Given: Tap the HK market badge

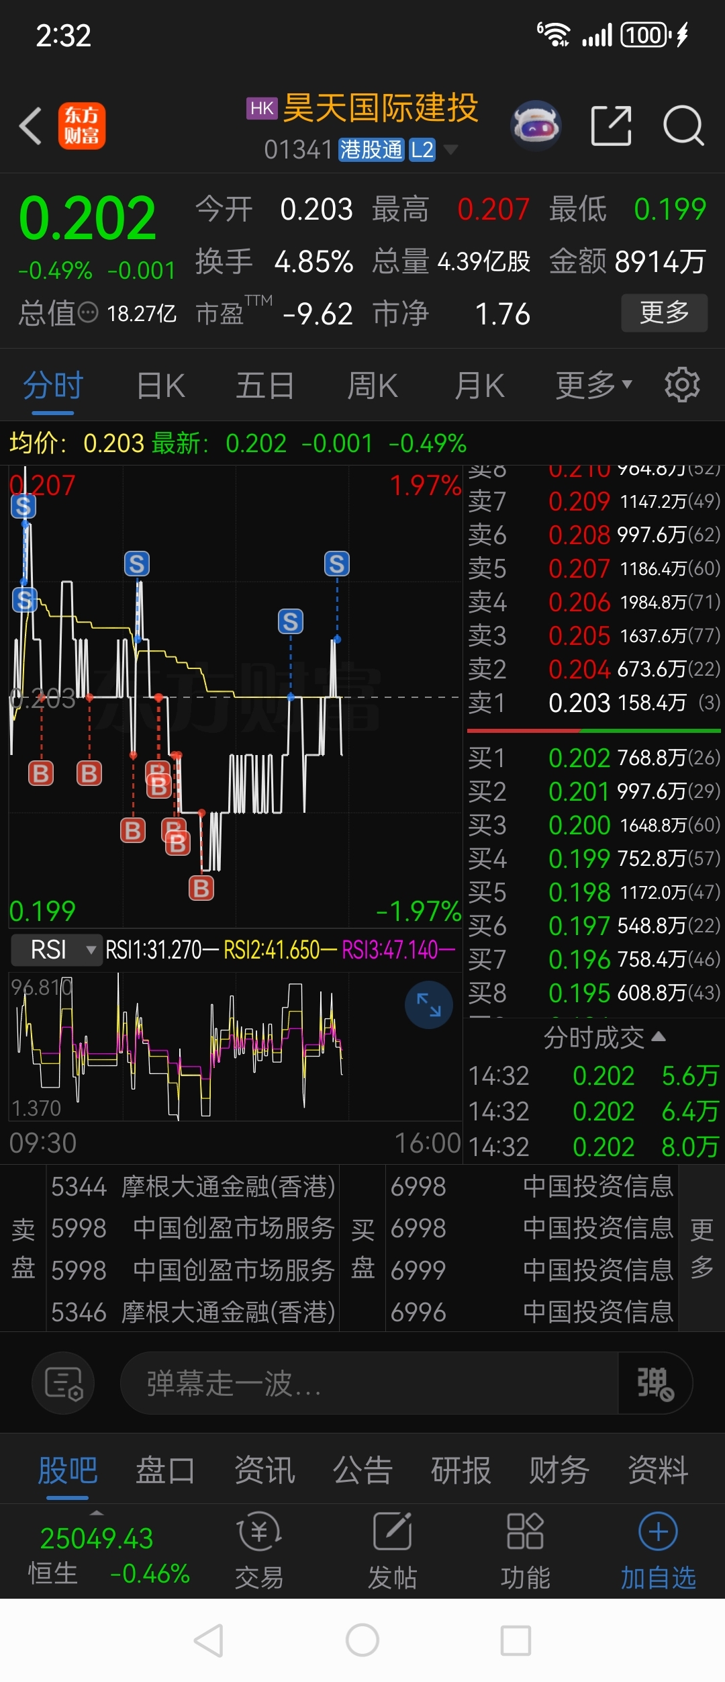Looking at the screenshot, I should click(x=262, y=108).
